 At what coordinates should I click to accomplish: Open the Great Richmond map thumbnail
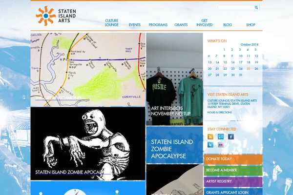pos(88,70)
